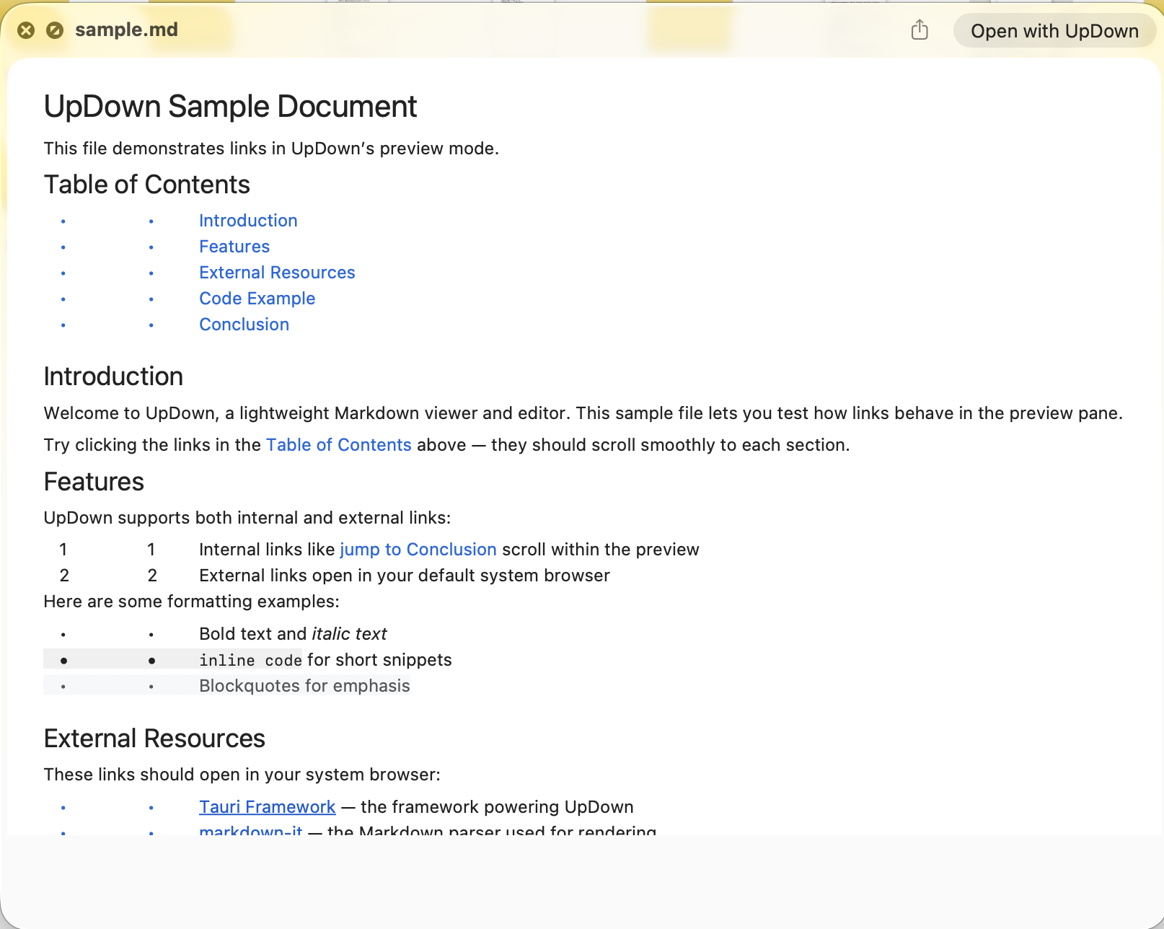The height and width of the screenshot is (929, 1164).
Task: Close the Quick Look preview window
Action: pos(26,30)
